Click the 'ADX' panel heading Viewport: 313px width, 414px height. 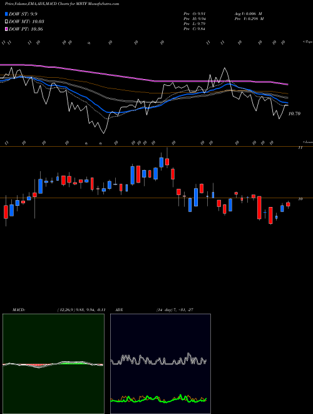(119, 310)
